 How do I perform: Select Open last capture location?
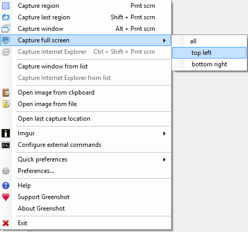[x=85, y=119]
